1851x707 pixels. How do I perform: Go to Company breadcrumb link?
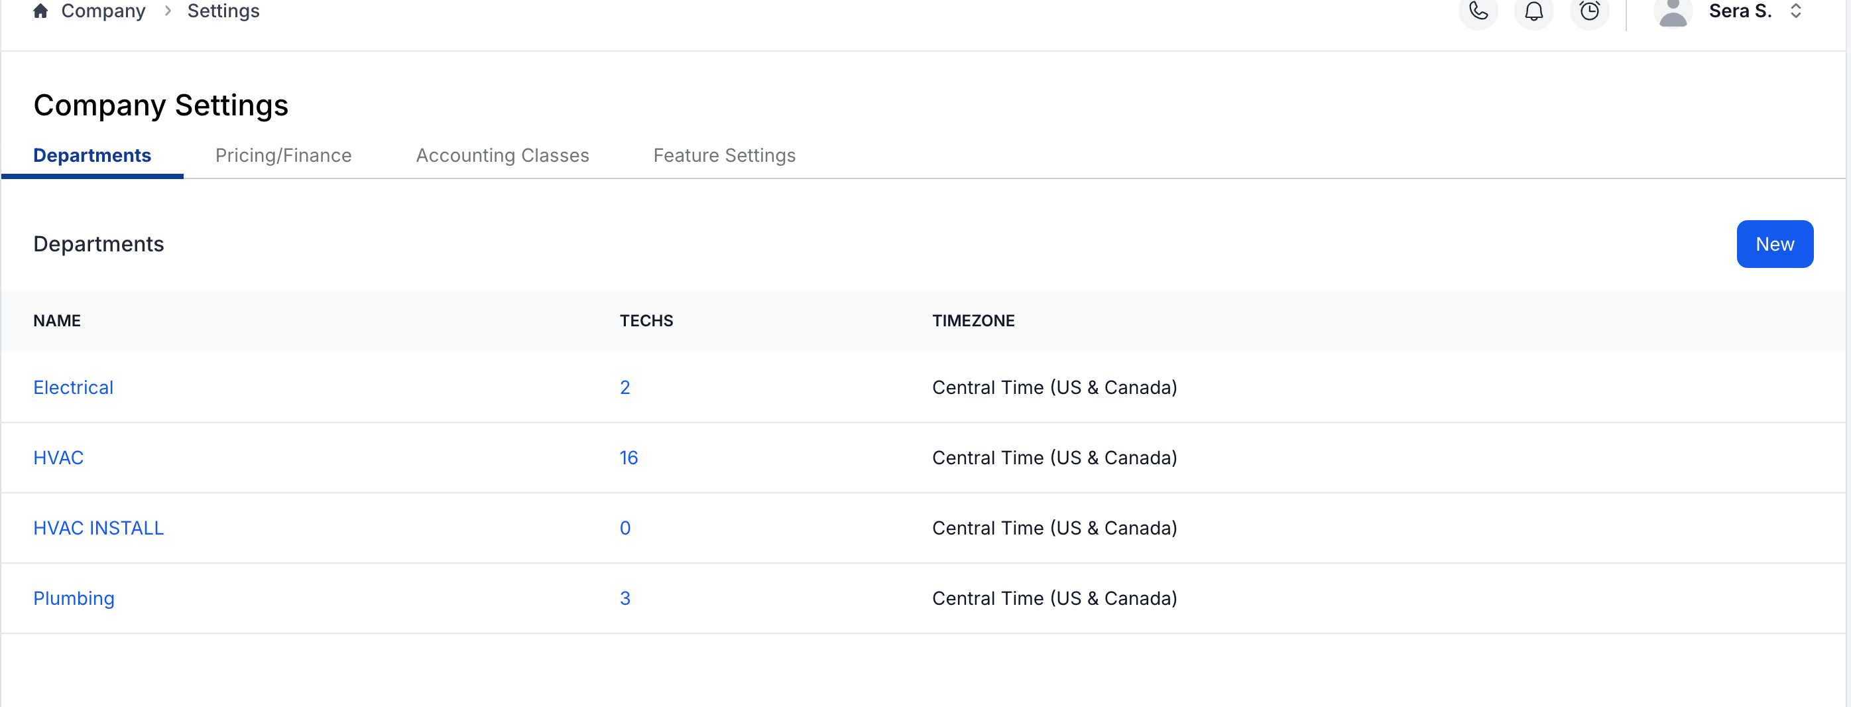pos(103,11)
